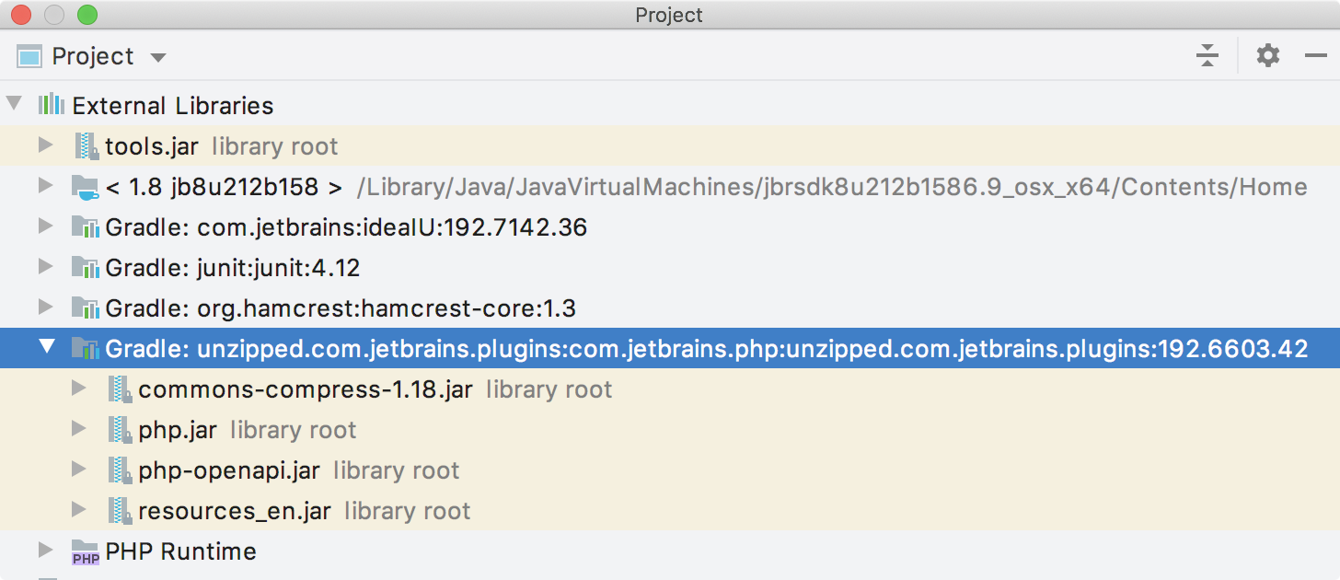
Task: Select the resources_en.jar entry
Action: point(235,510)
